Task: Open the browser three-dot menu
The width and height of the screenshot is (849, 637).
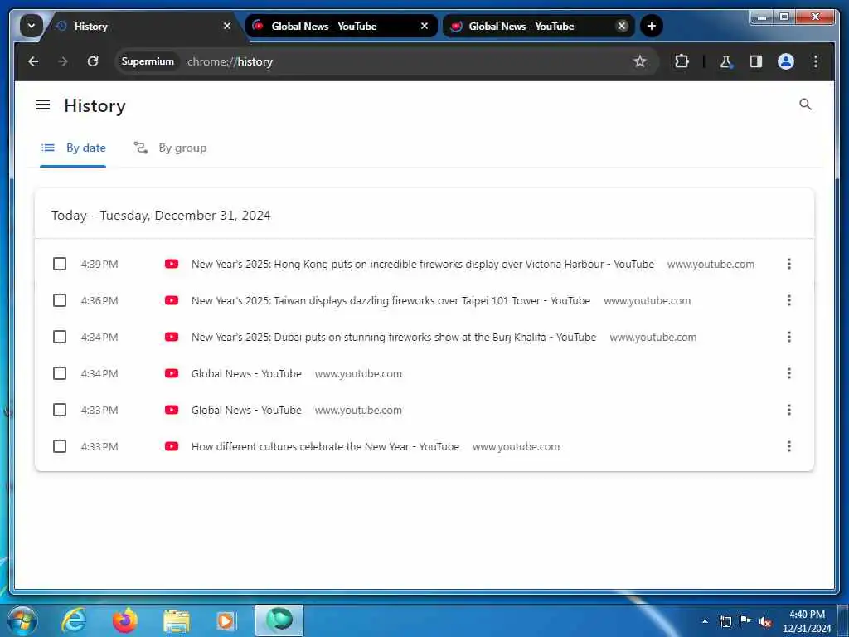Action: pos(816,61)
